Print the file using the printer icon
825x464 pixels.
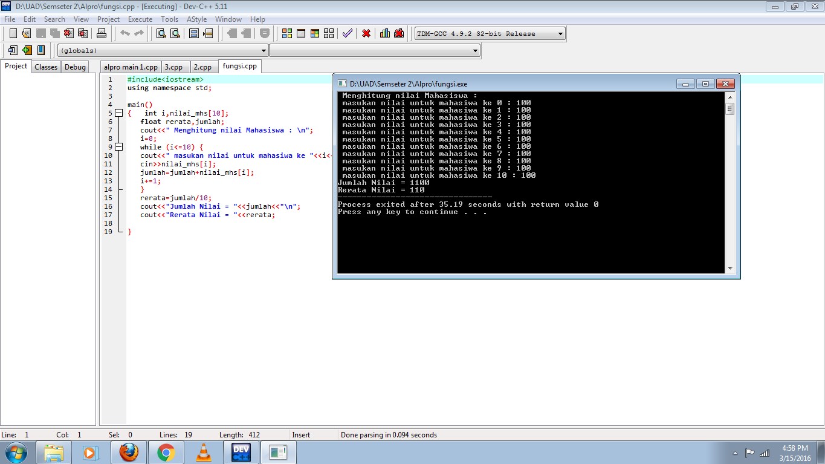coord(102,33)
